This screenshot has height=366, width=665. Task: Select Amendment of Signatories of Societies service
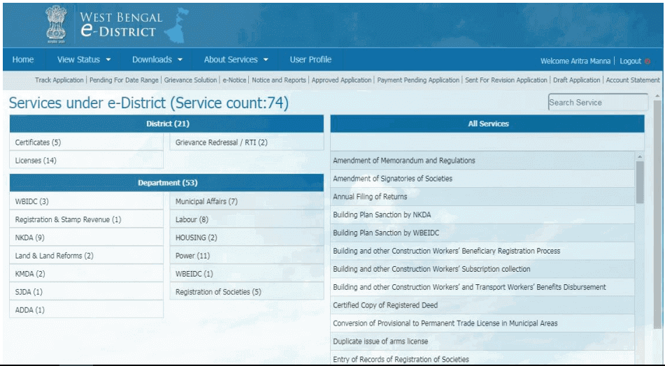[482, 179]
